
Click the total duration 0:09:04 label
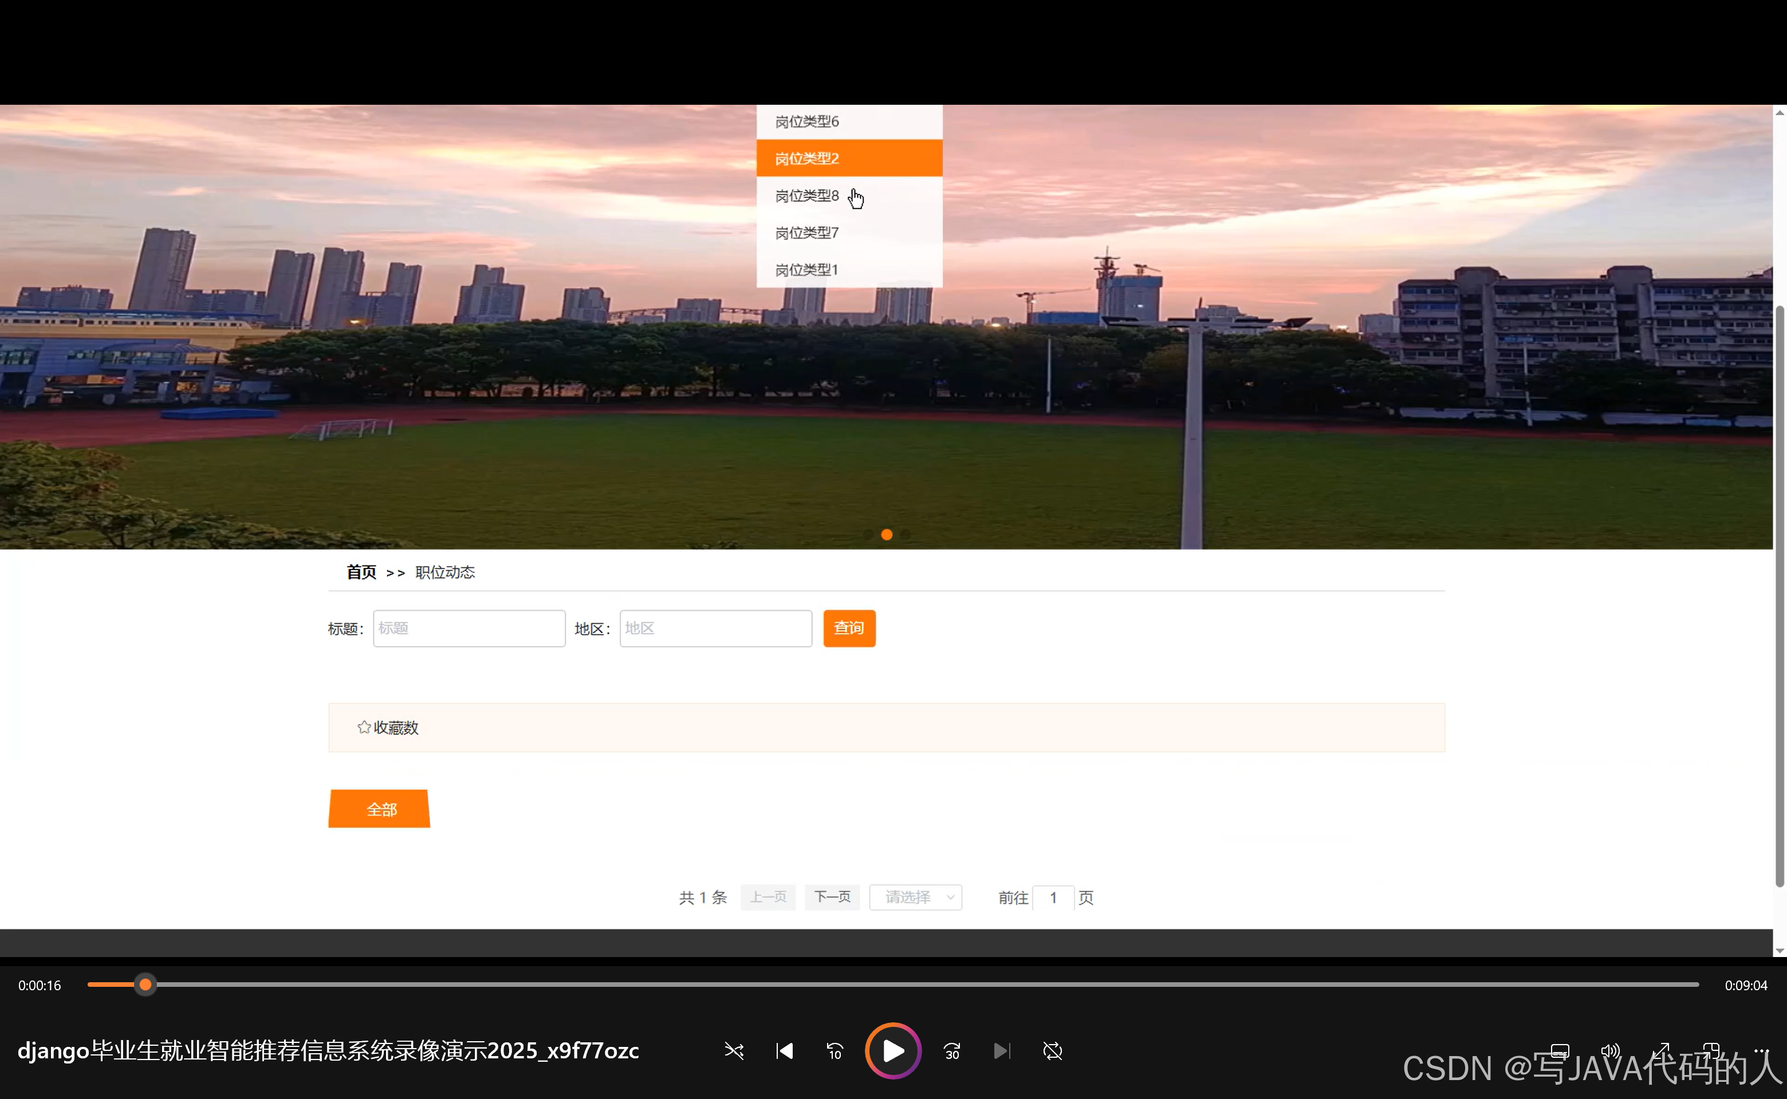[x=1746, y=986]
